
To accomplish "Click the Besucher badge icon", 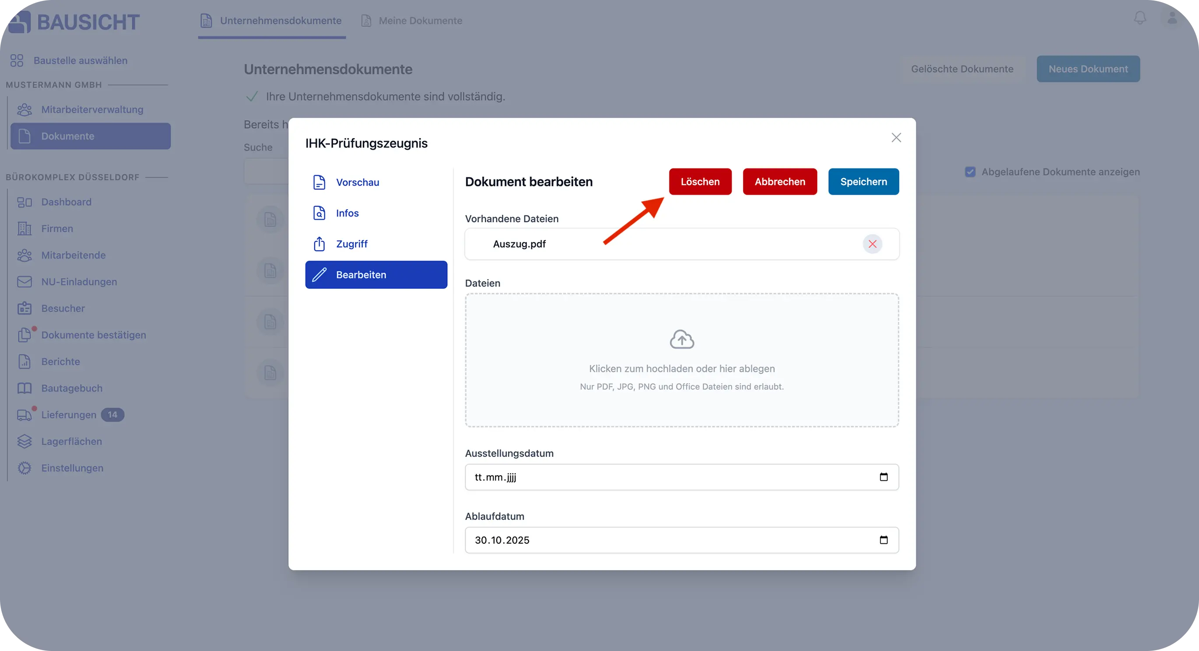I will click(25, 308).
